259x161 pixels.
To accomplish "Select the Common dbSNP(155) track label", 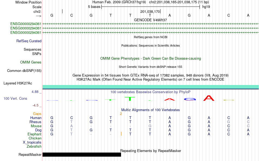I will coord(24,71).
